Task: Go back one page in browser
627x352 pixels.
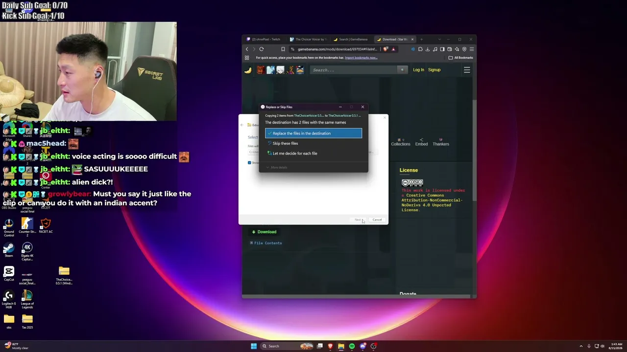Action: click(x=247, y=49)
